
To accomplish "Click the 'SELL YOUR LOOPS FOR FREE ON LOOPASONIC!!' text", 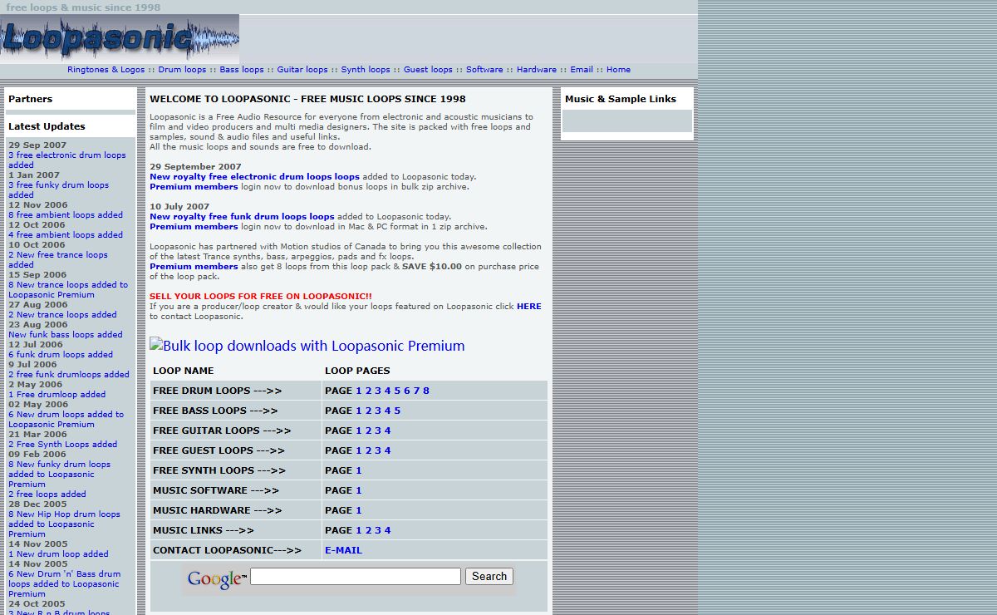I will [261, 297].
